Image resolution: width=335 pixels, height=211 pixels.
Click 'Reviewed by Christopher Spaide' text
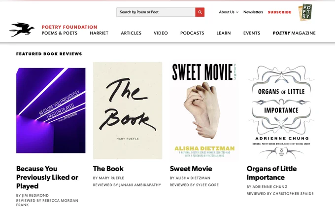(280, 194)
